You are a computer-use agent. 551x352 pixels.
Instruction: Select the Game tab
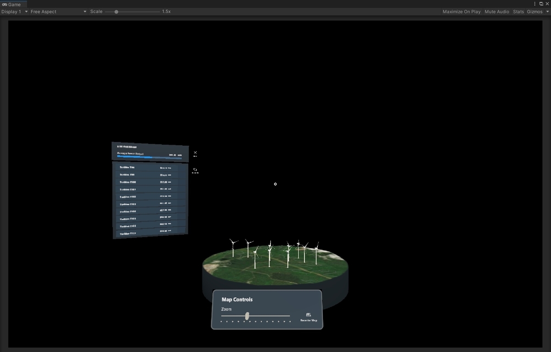click(x=14, y=4)
